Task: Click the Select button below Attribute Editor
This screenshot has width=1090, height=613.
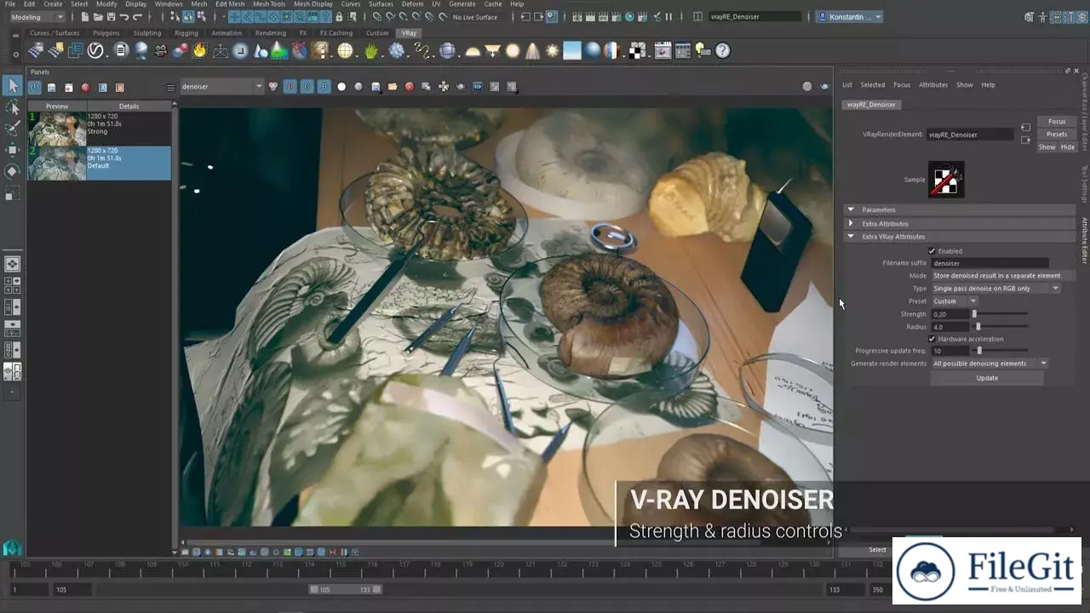Action: click(877, 550)
